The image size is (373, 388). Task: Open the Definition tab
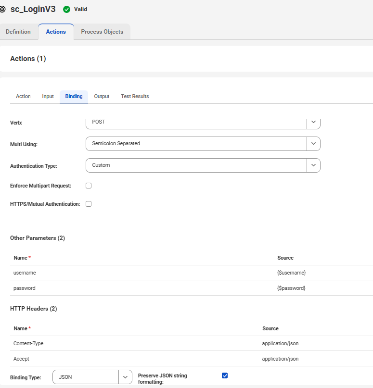click(18, 32)
